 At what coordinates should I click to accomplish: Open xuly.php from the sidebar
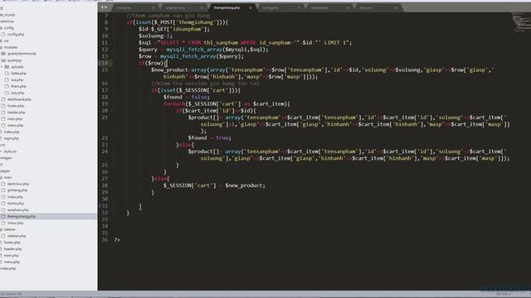17,93
